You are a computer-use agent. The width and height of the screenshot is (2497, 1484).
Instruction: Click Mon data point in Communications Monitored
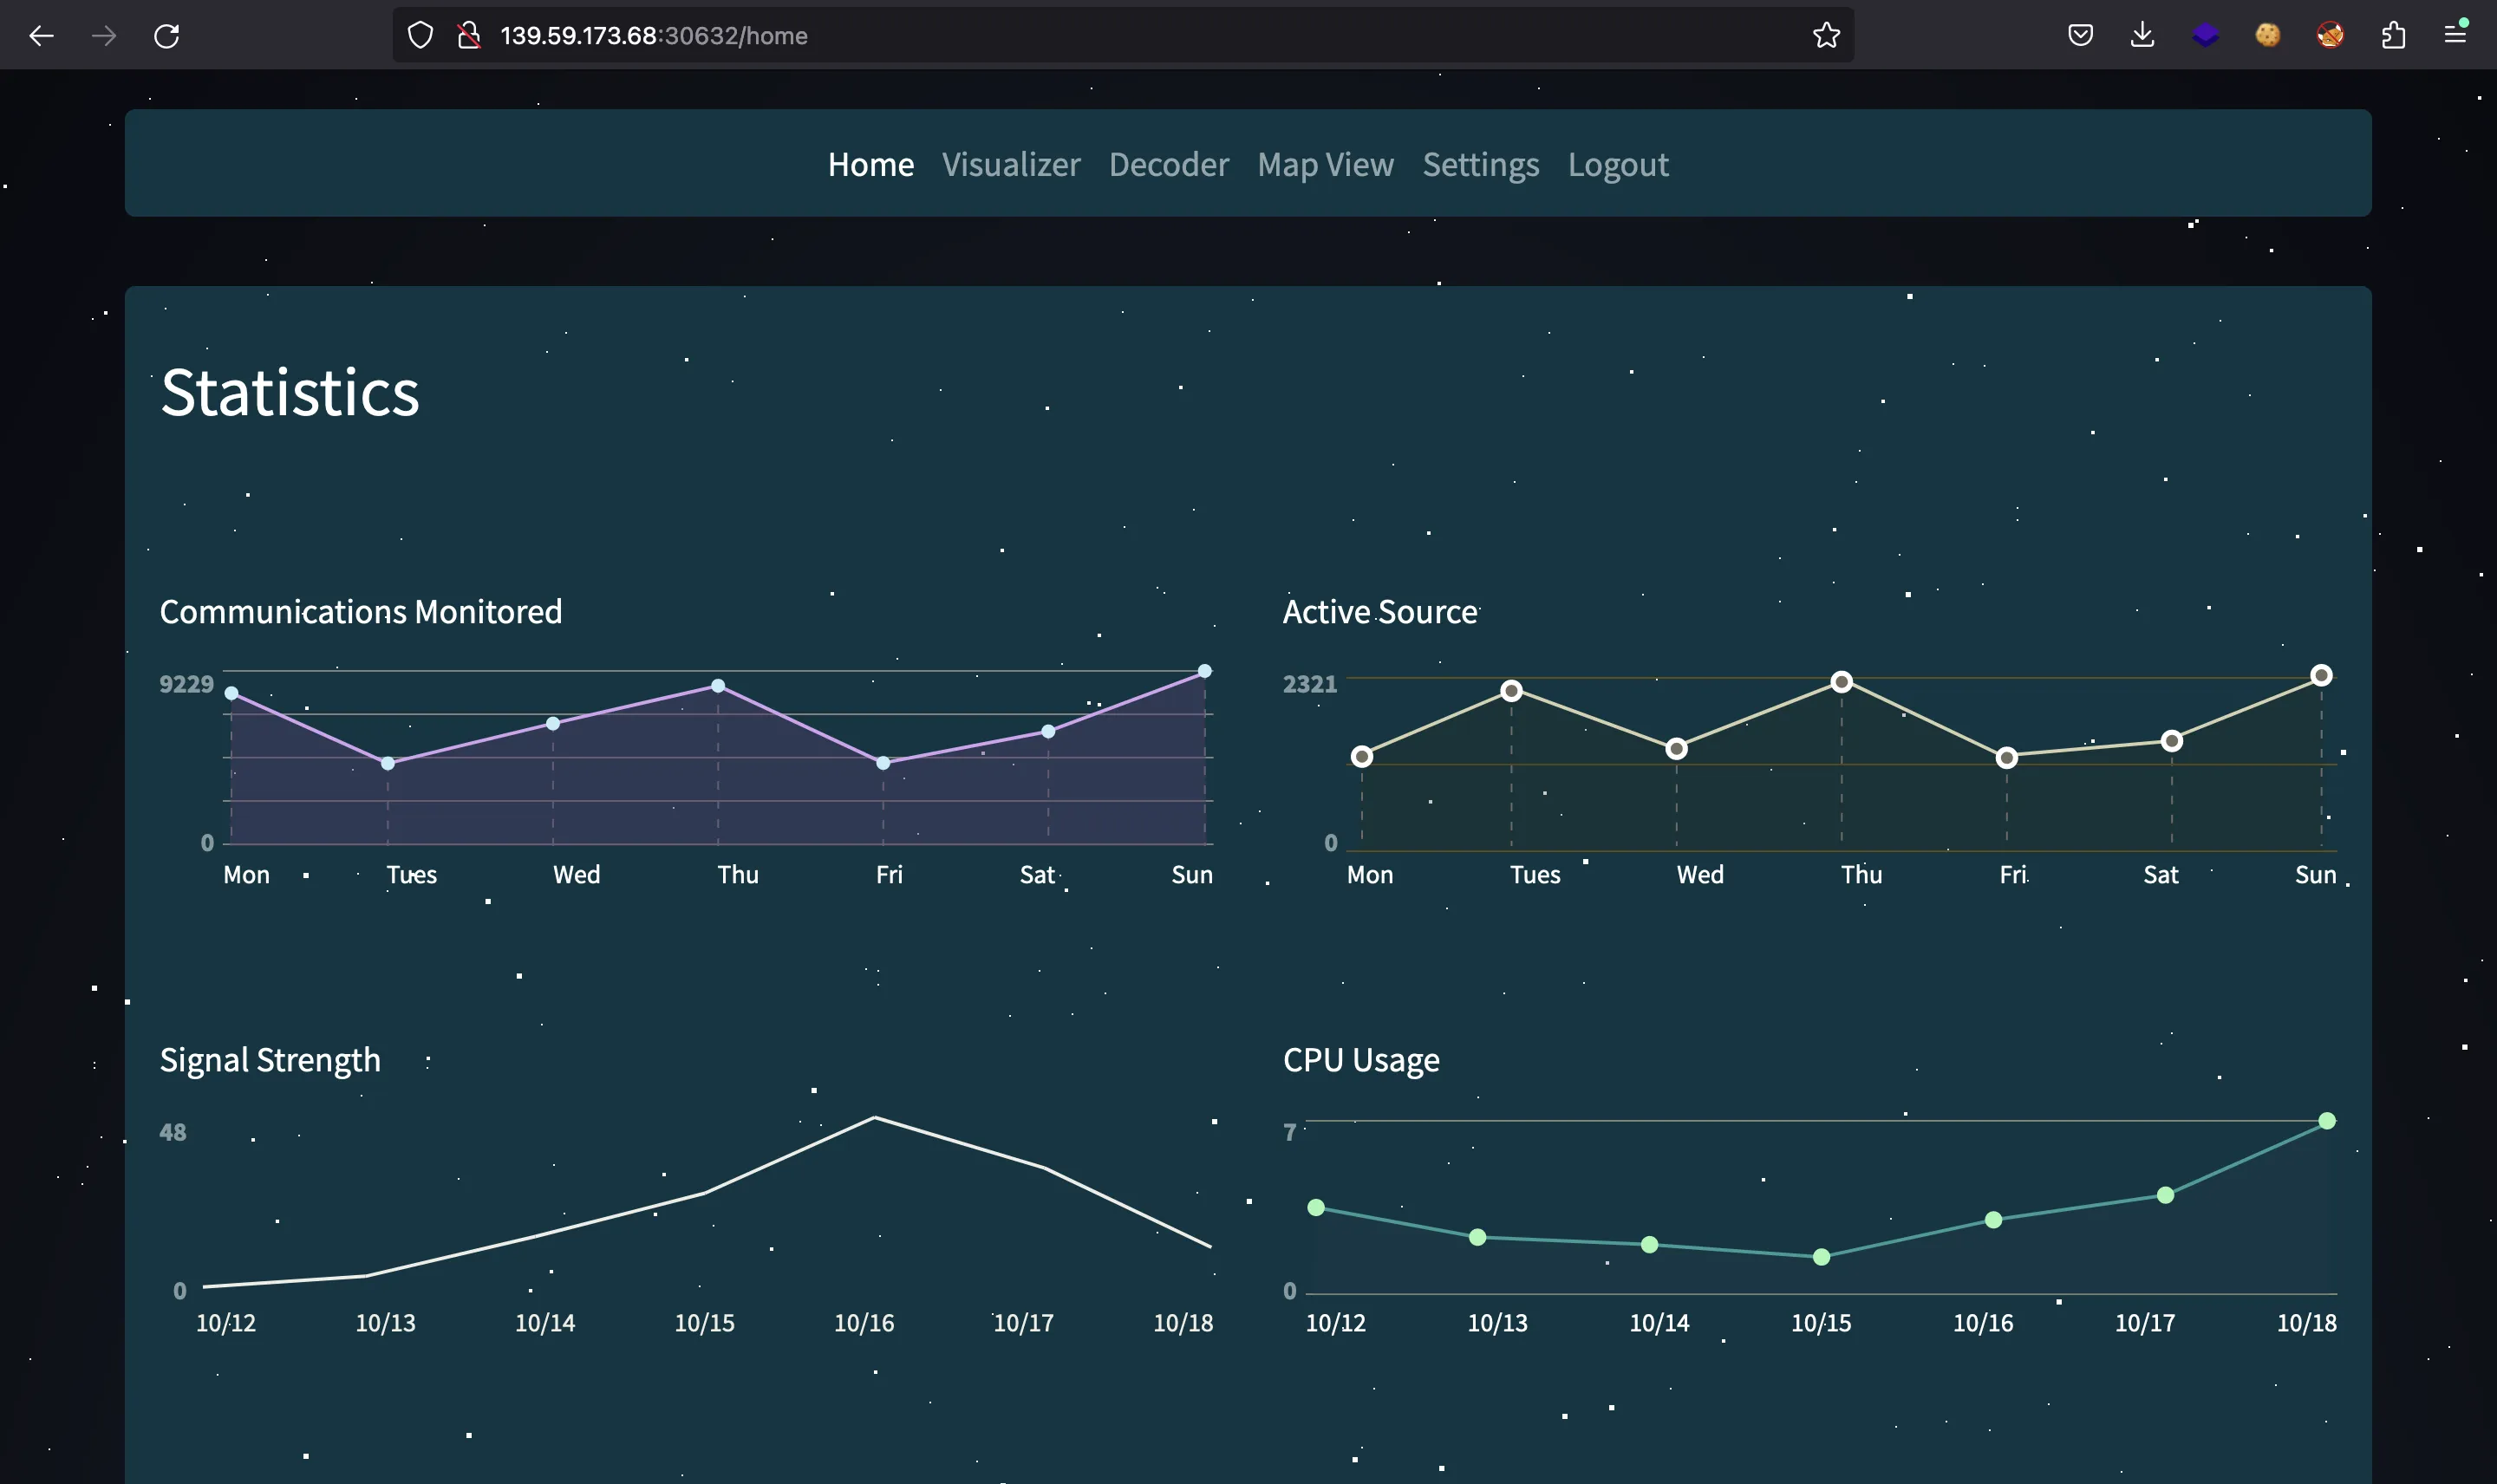pos(231,693)
